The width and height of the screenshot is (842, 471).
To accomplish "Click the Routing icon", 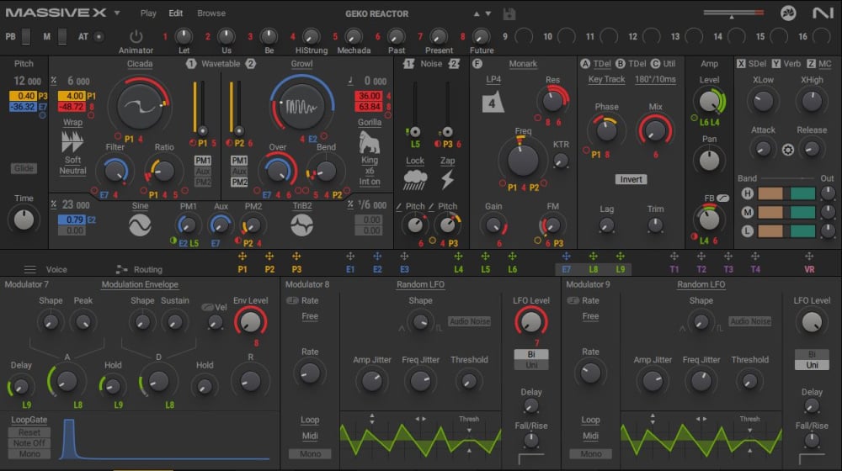I will pyautogui.click(x=122, y=269).
